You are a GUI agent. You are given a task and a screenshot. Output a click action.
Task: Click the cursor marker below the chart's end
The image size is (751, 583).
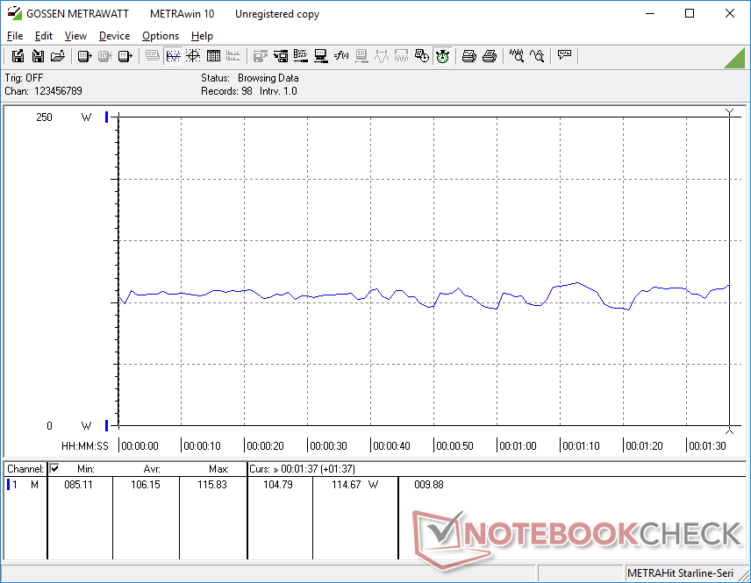coord(729,431)
